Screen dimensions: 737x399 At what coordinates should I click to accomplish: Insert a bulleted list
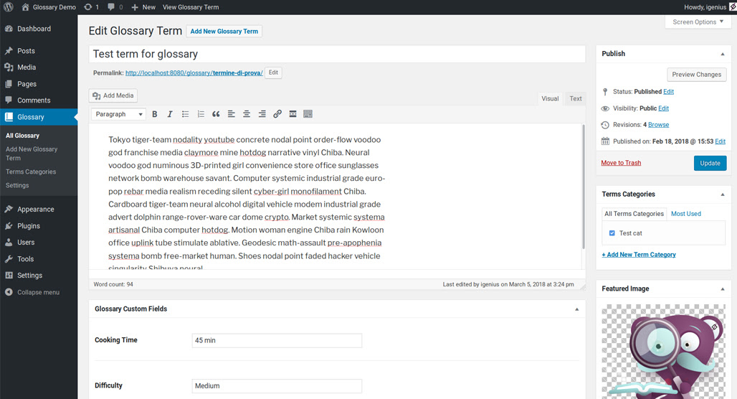click(x=185, y=114)
